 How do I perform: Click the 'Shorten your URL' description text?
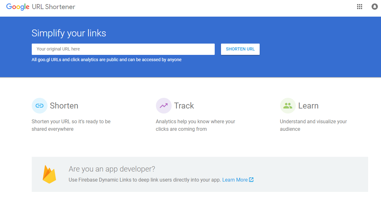71,125
